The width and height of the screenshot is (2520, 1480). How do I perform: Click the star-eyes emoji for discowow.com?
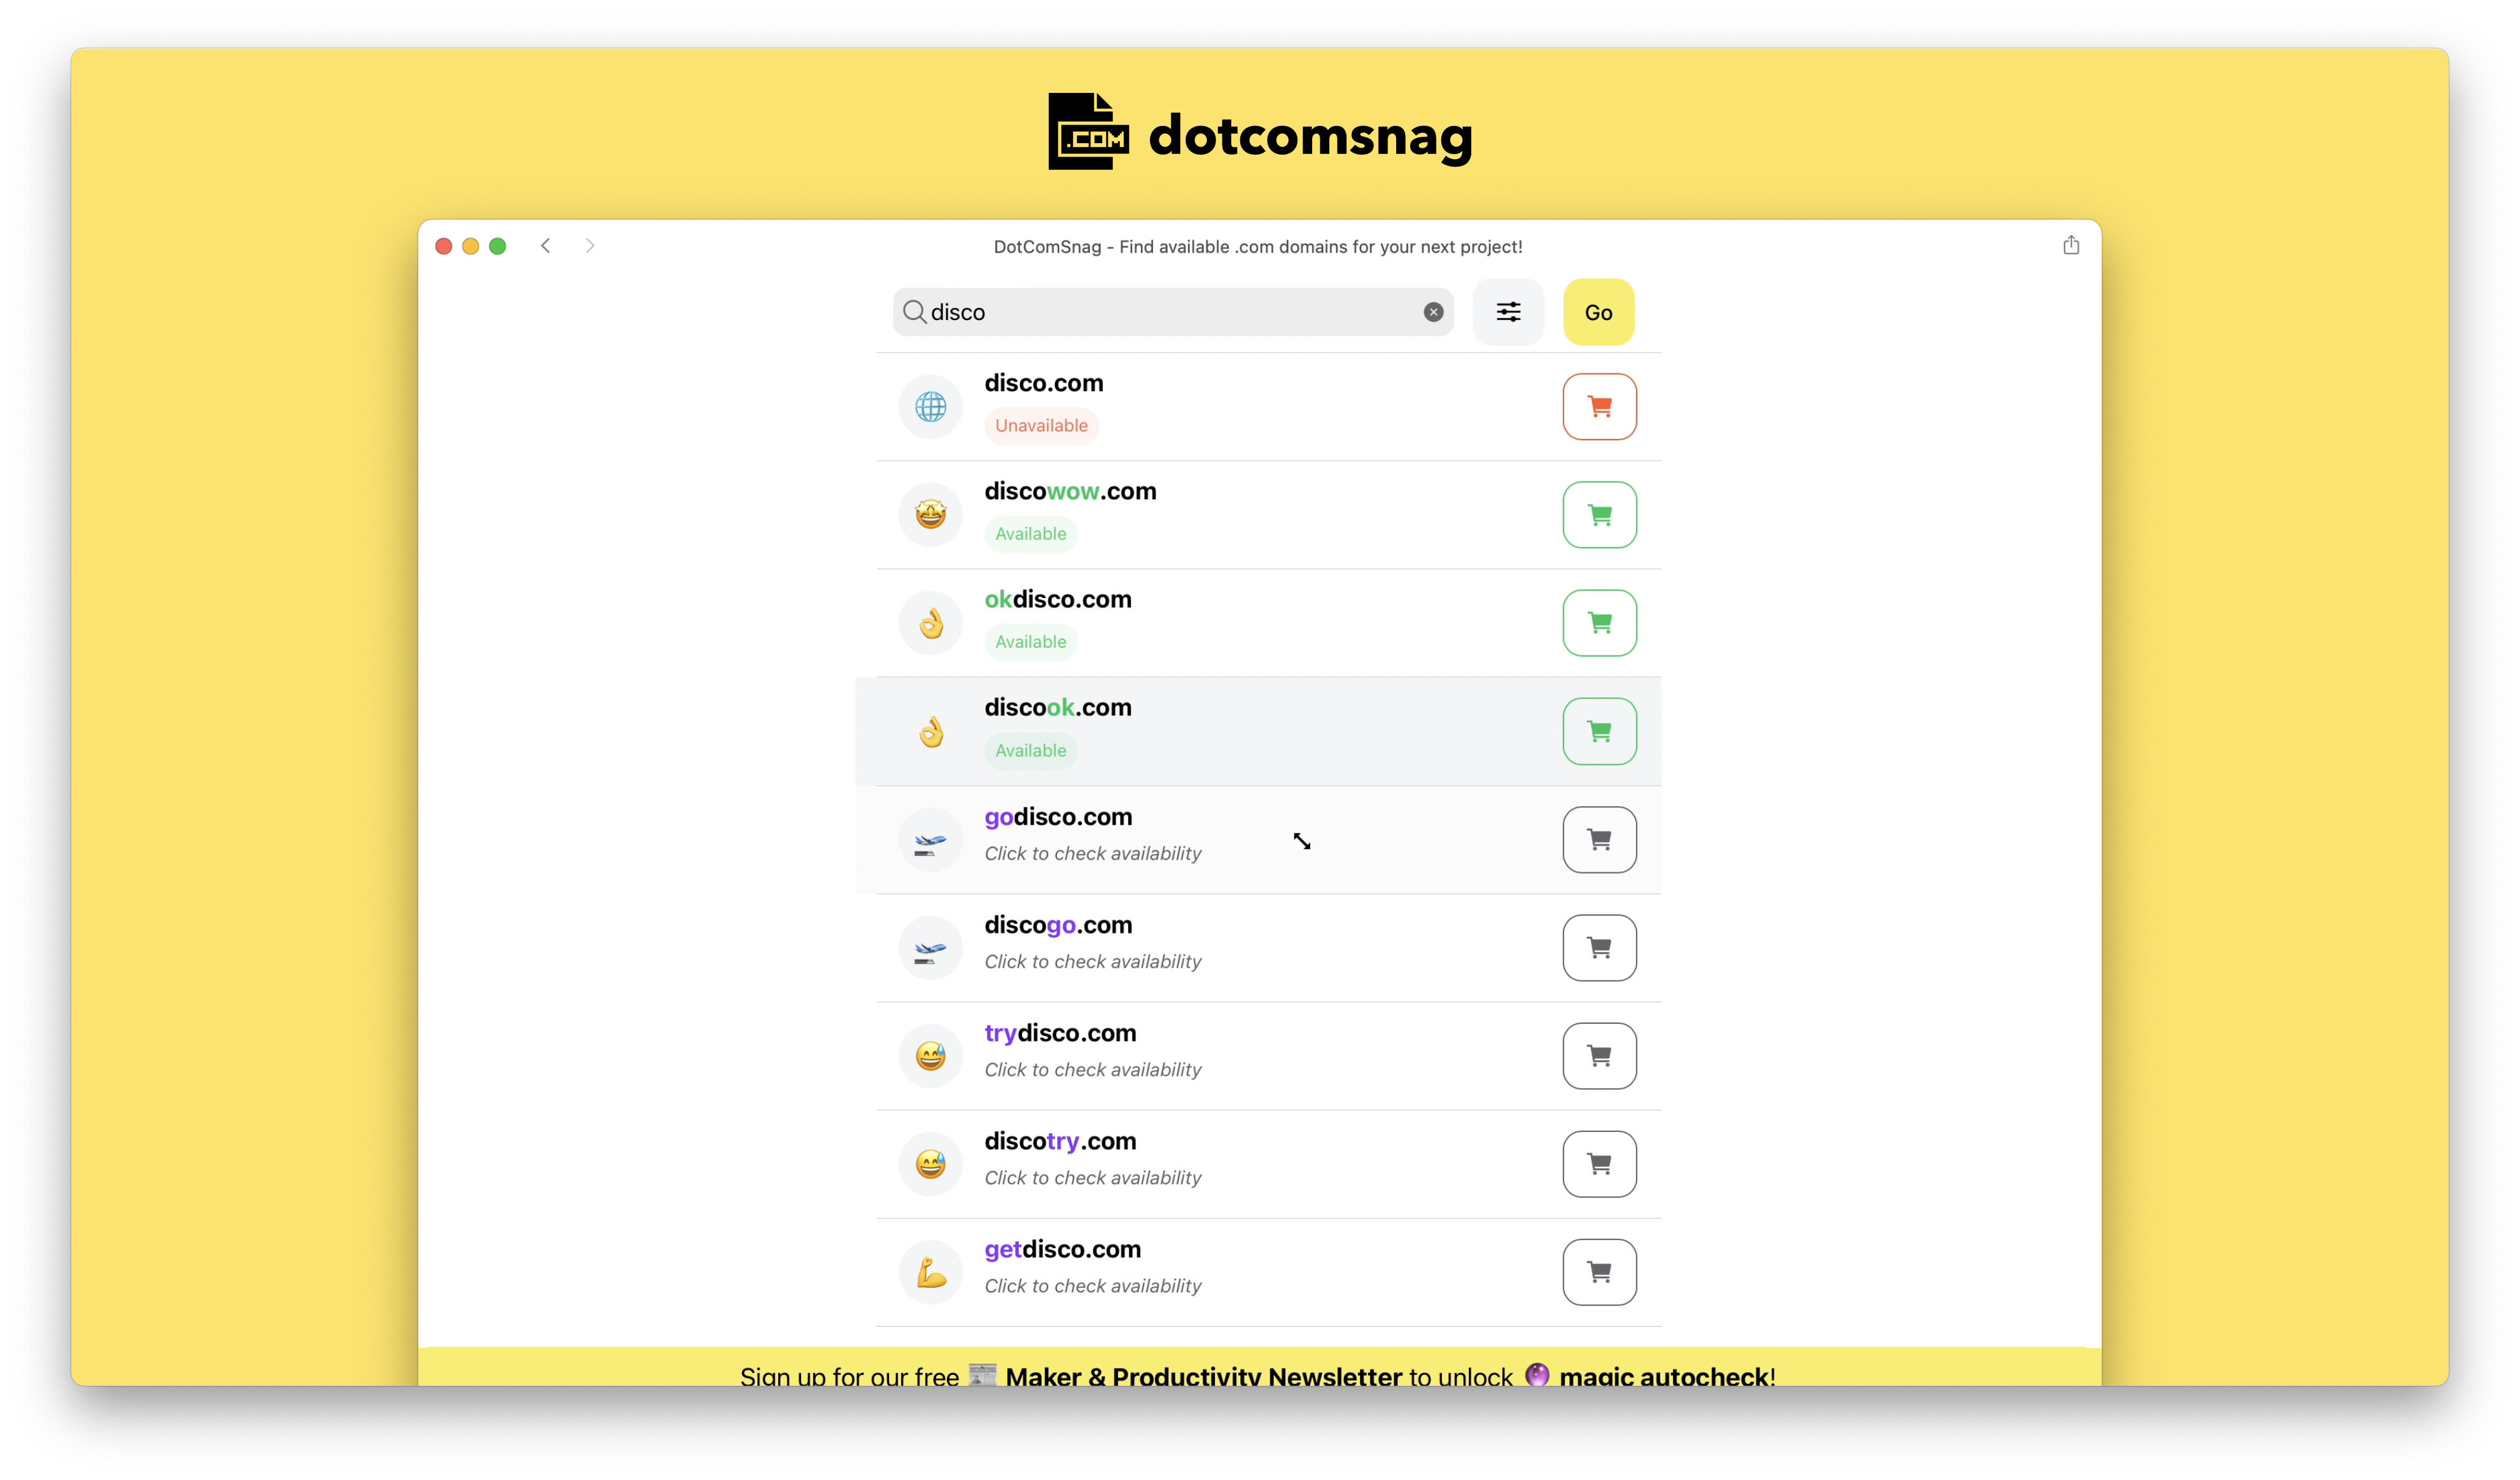click(x=930, y=515)
